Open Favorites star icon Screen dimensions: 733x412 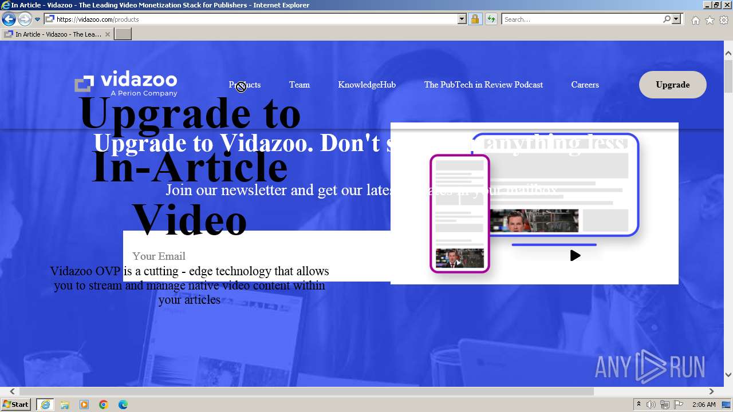pos(710,20)
